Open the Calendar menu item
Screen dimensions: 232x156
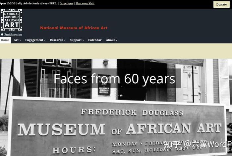[x=95, y=40]
